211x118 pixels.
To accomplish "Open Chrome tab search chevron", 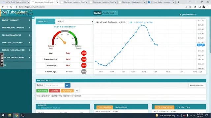I will [190, 2].
